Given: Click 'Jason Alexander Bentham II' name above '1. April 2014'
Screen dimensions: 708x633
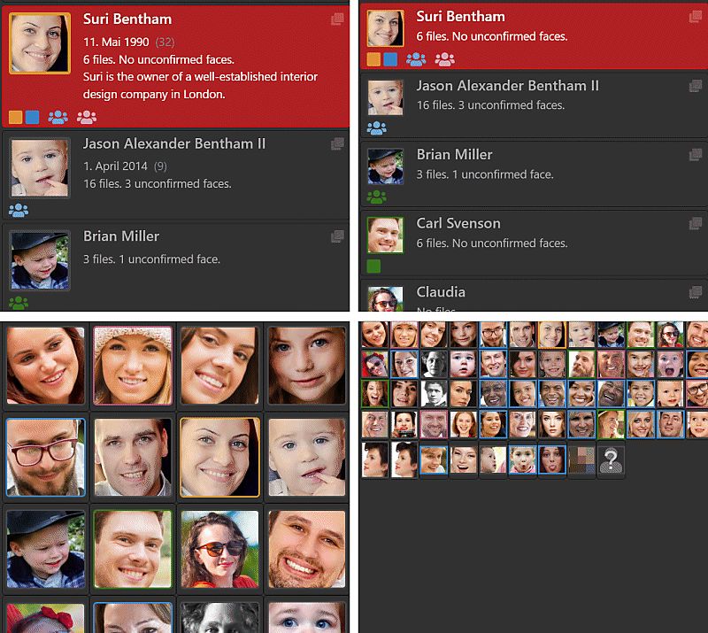Looking at the screenshot, I should [174, 143].
